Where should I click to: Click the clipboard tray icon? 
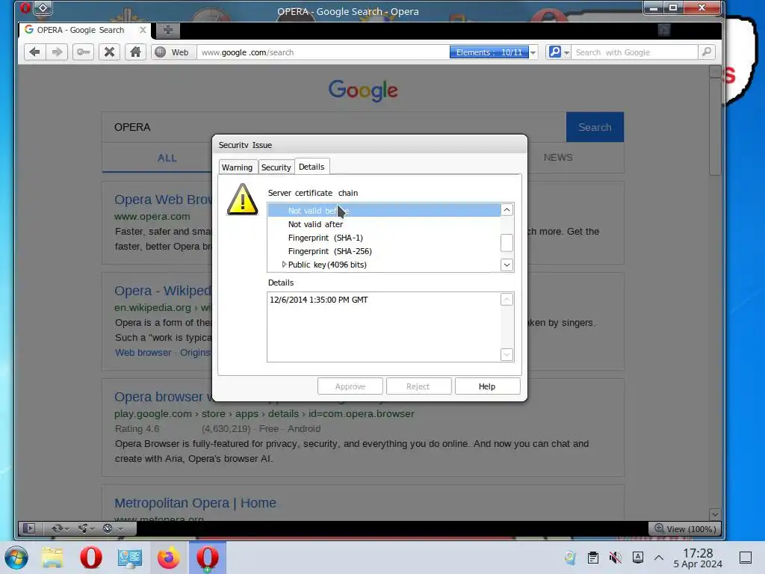[x=592, y=558]
